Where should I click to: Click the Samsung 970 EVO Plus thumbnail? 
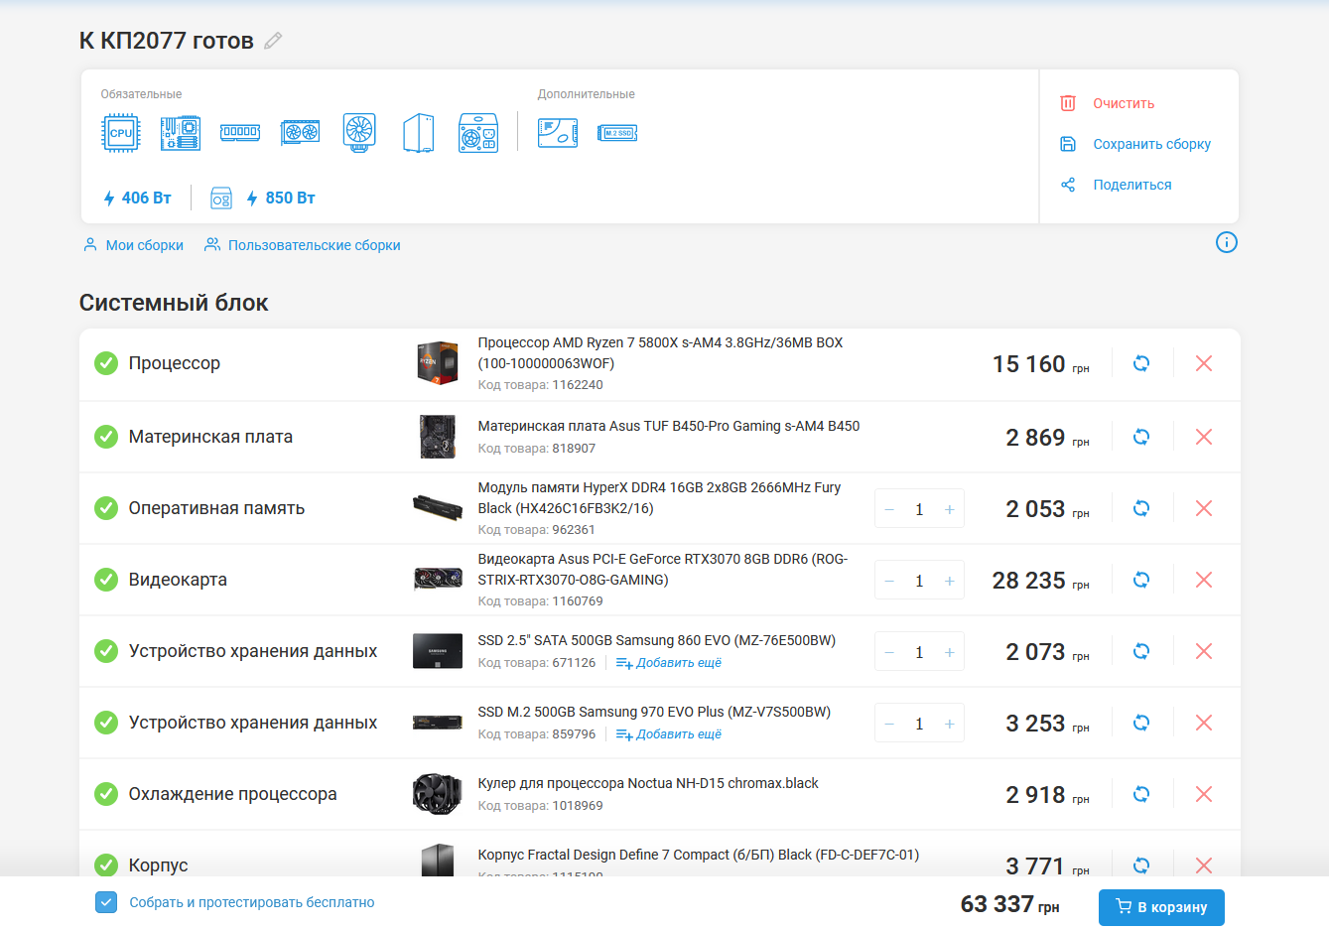438,723
